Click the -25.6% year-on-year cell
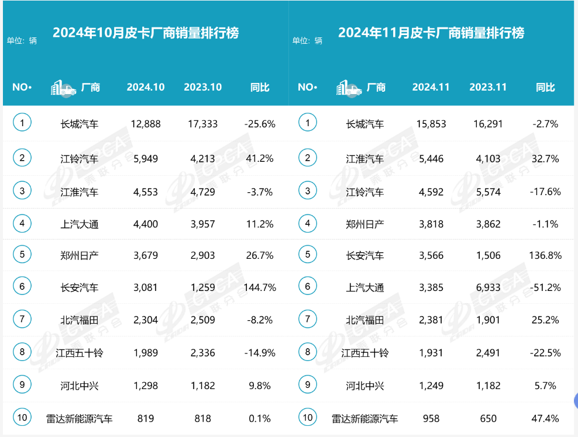Screen dimensions: 578x437 pos(260,124)
